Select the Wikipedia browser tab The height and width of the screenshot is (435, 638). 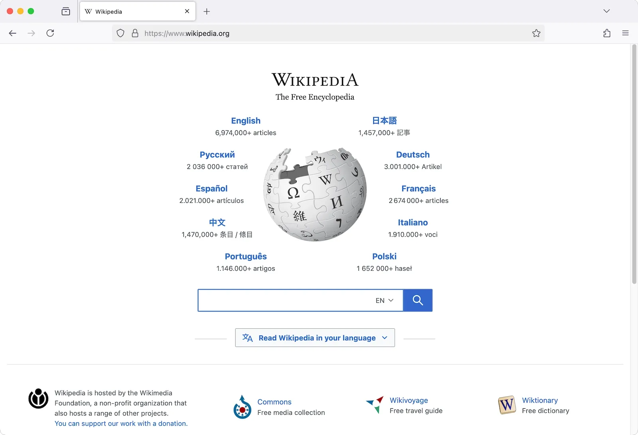click(138, 11)
